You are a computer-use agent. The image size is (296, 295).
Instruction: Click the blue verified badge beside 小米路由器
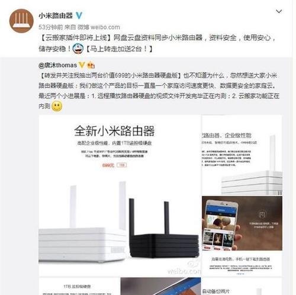pyautogui.click(x=79, y=15)
